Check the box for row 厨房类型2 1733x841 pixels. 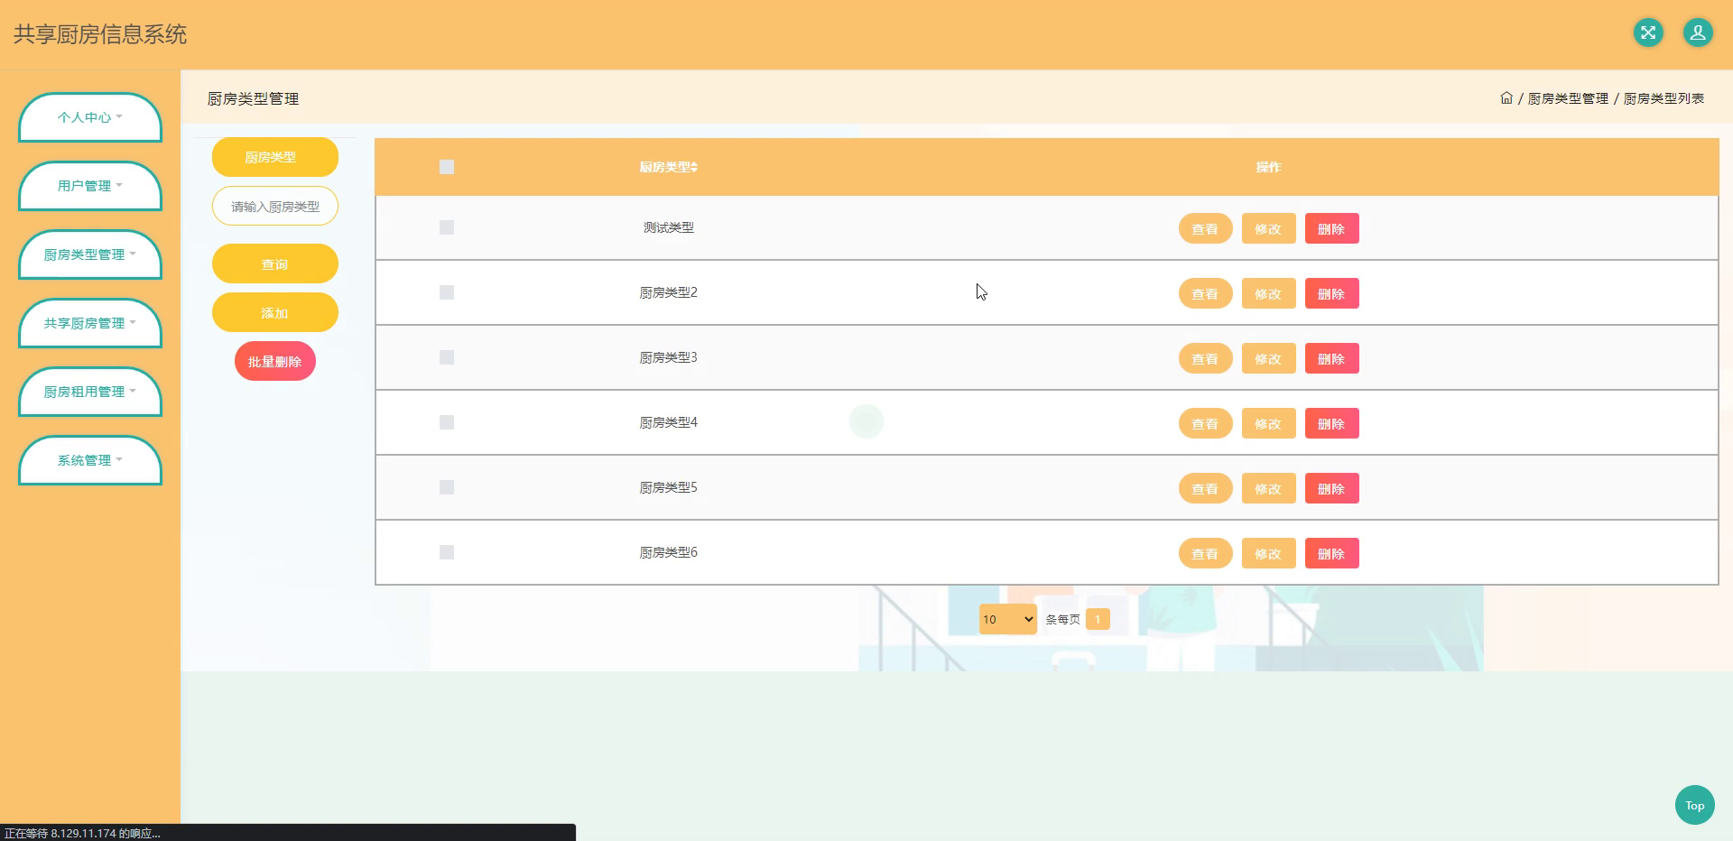tap(447, 292)
